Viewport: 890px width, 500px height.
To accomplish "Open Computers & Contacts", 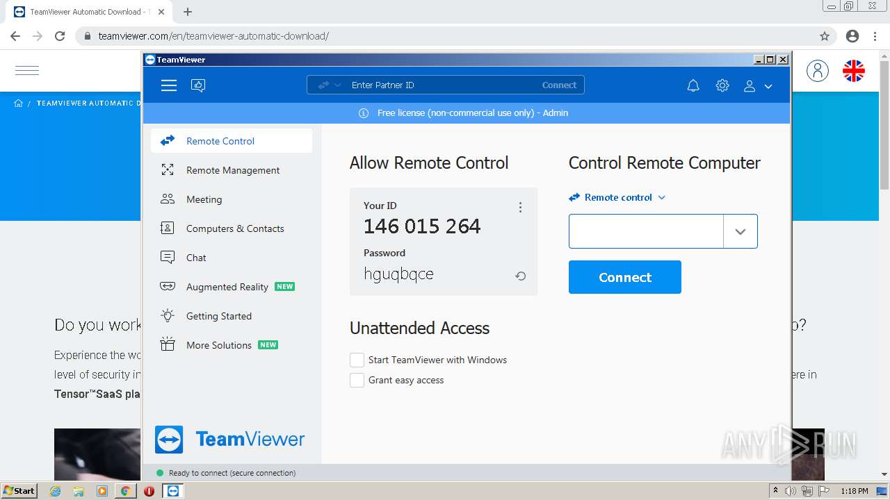I will pos(232,228).
